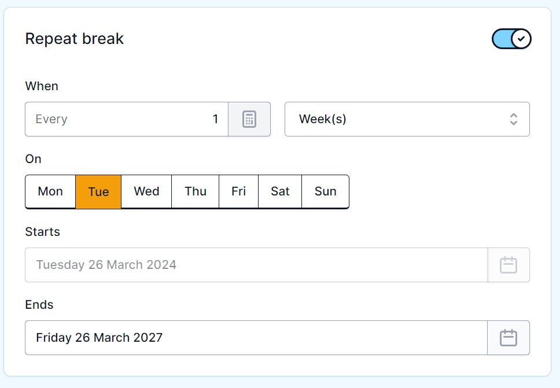Viewport: 560px width, 388px height.
Task: Click the Starts label text
Action: click(x=43, y=232)
